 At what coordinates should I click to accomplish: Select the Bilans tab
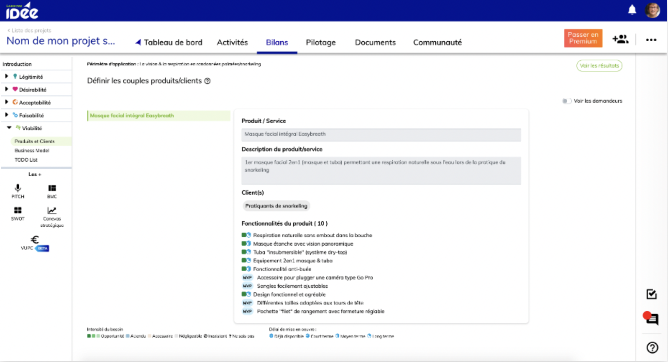(277, 42)
